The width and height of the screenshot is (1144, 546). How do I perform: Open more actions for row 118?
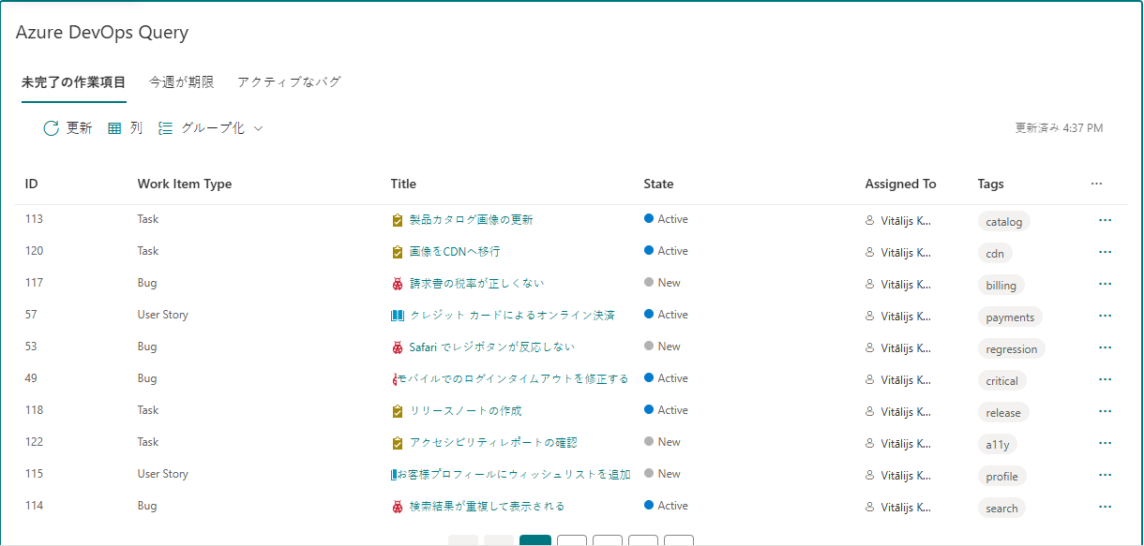[1105, 411]
